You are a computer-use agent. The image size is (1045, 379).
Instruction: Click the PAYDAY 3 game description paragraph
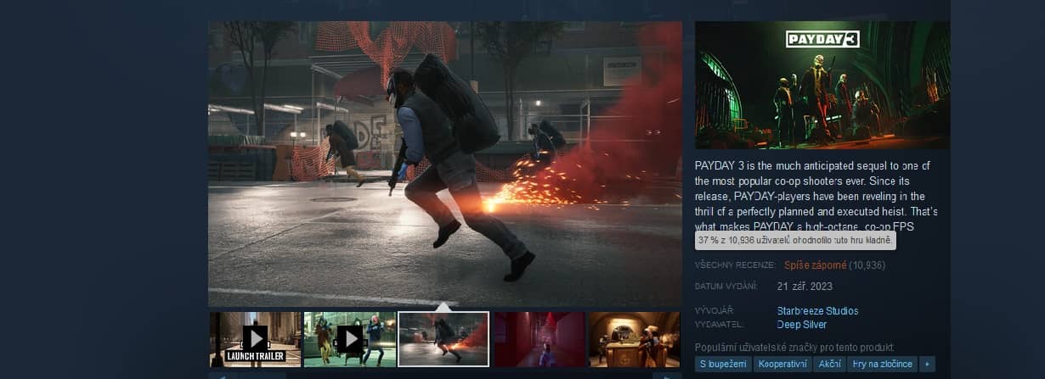pyautogui.click(x=816, y=196)
